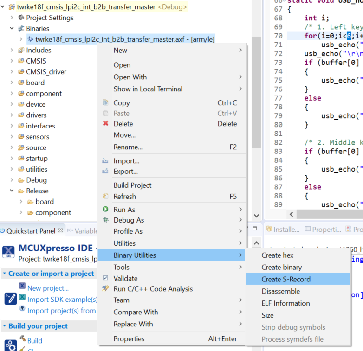The height and width of the screenshot is (351, 363).
Task: Switch to the Quickstart Panel tab
Action: pos(31,231)
